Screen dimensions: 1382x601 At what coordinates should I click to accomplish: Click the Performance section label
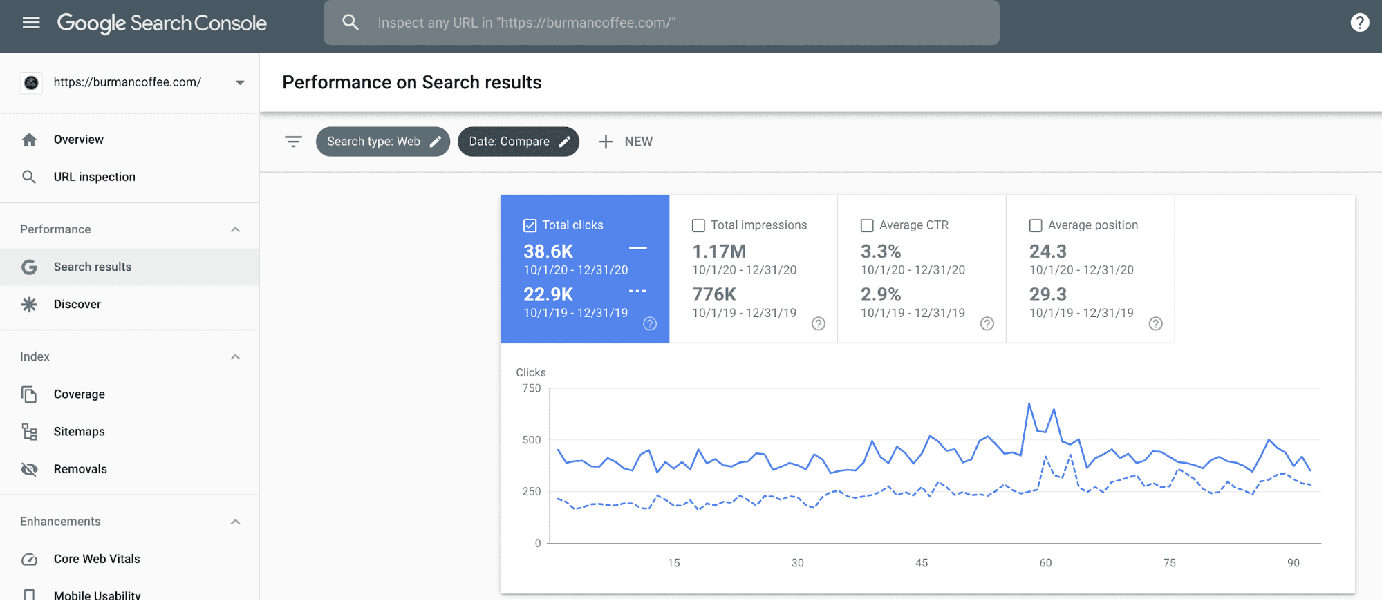55,229
